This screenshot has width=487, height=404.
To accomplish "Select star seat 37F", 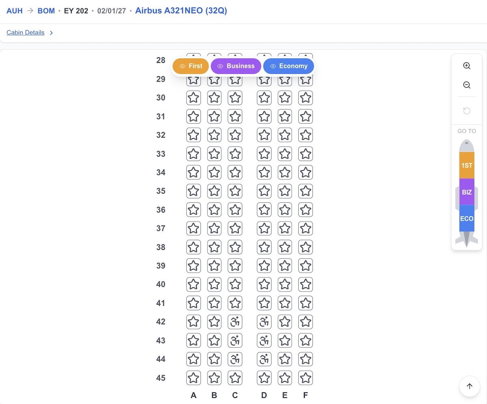I will point(306,228).
